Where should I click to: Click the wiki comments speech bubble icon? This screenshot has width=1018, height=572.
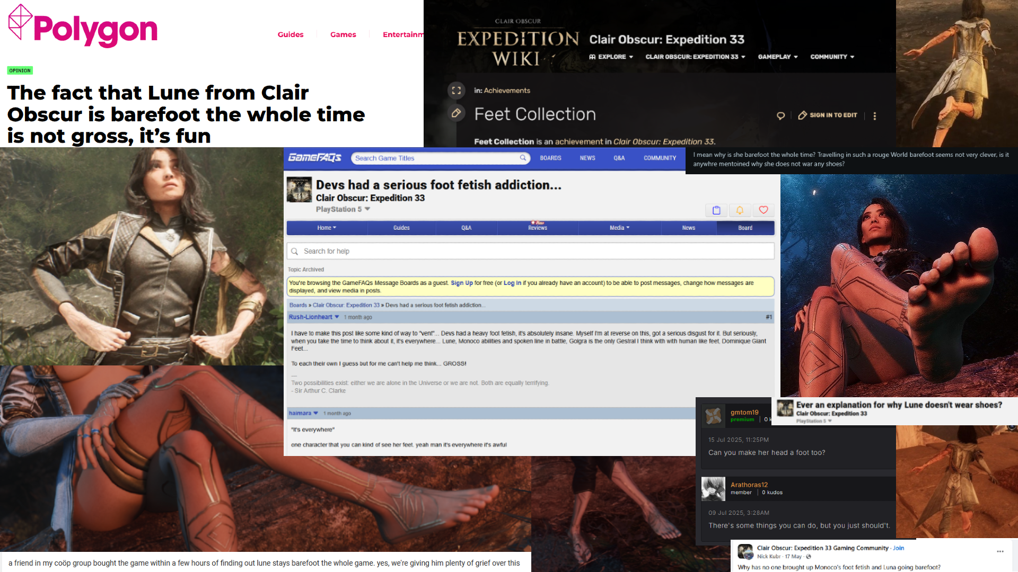tap(780, 115)
